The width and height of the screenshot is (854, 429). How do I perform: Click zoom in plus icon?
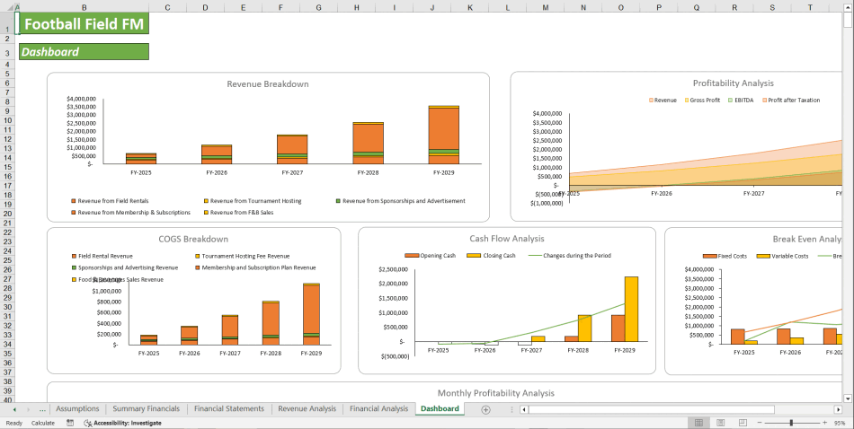tap(824, 423)
